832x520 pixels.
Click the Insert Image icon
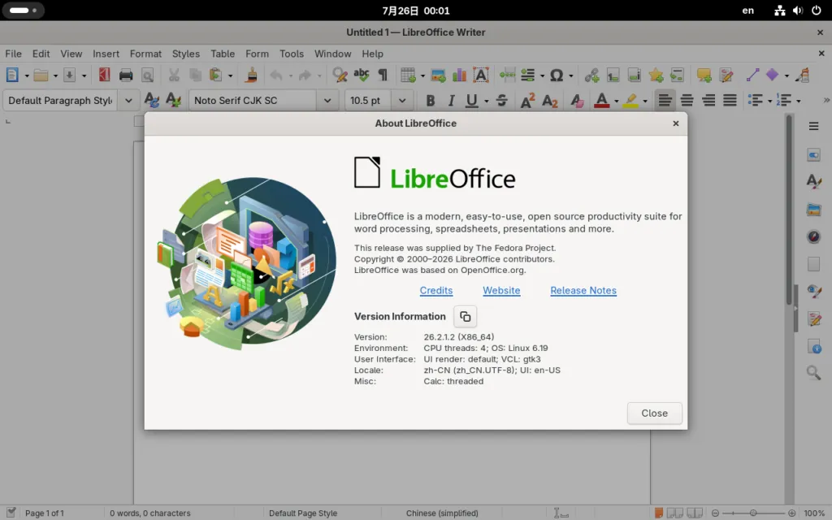click(438, 75)
